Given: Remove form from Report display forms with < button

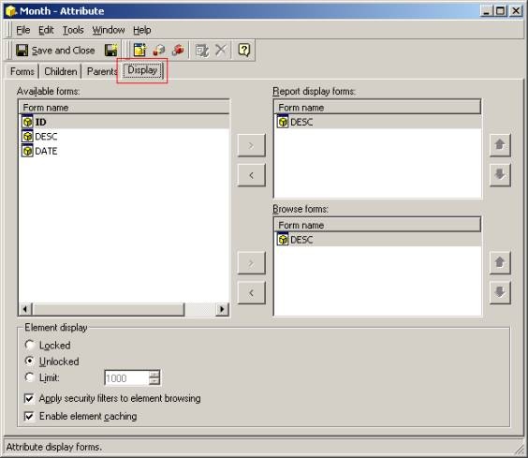Looking at the screenshot, I should (251, 175).
